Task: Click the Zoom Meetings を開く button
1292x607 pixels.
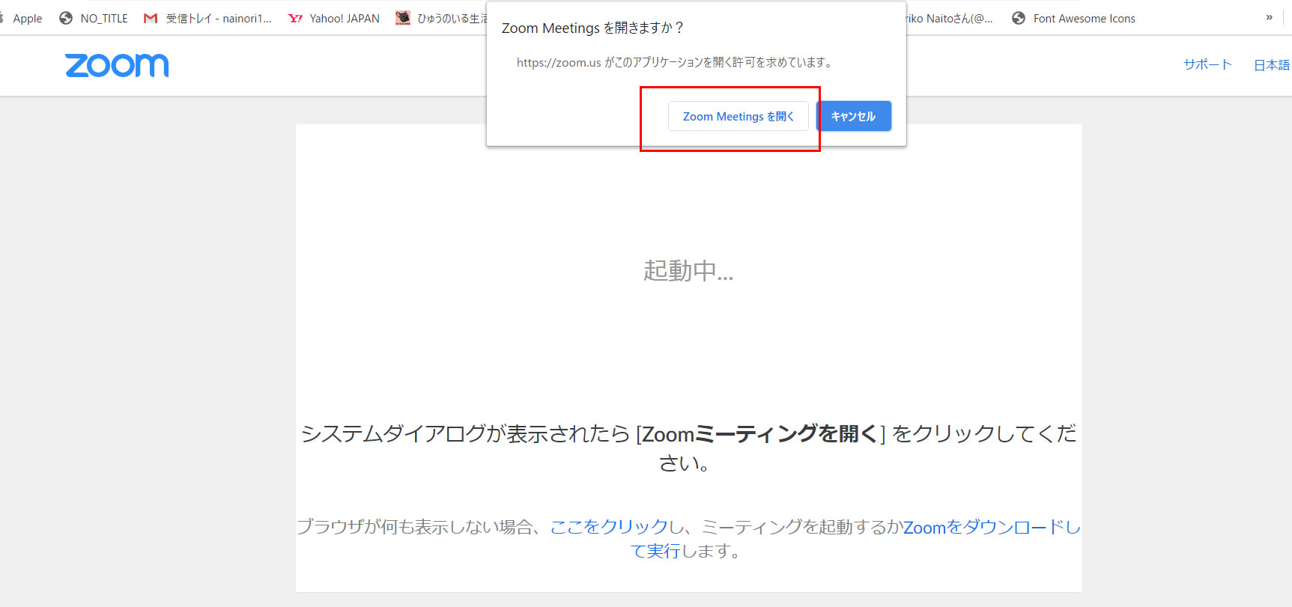Action: [738, 116]
